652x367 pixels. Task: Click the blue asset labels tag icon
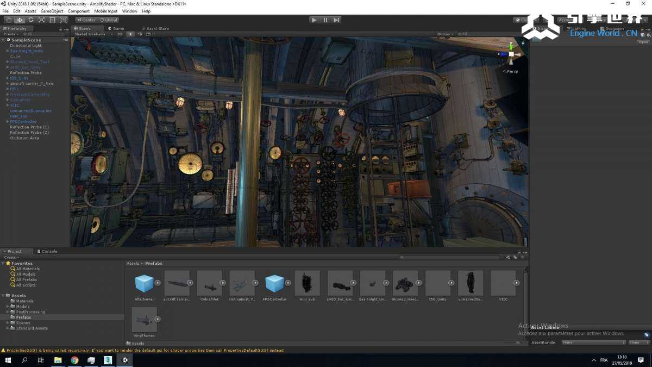(x=646, y=335)
